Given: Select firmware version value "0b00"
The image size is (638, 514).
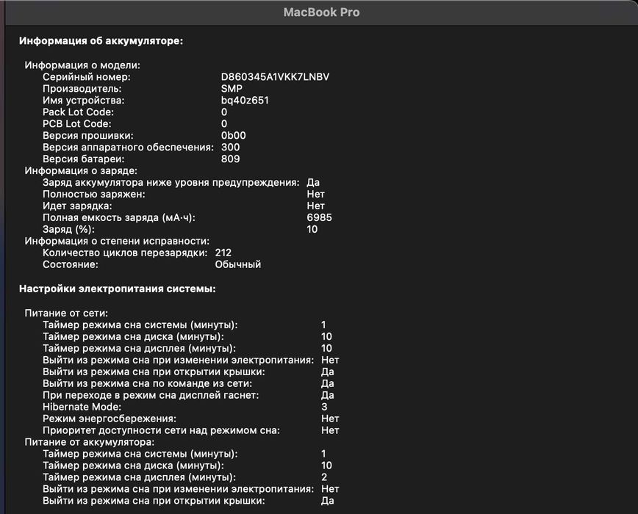Looking at the screenshot, I should pos(233,136).
